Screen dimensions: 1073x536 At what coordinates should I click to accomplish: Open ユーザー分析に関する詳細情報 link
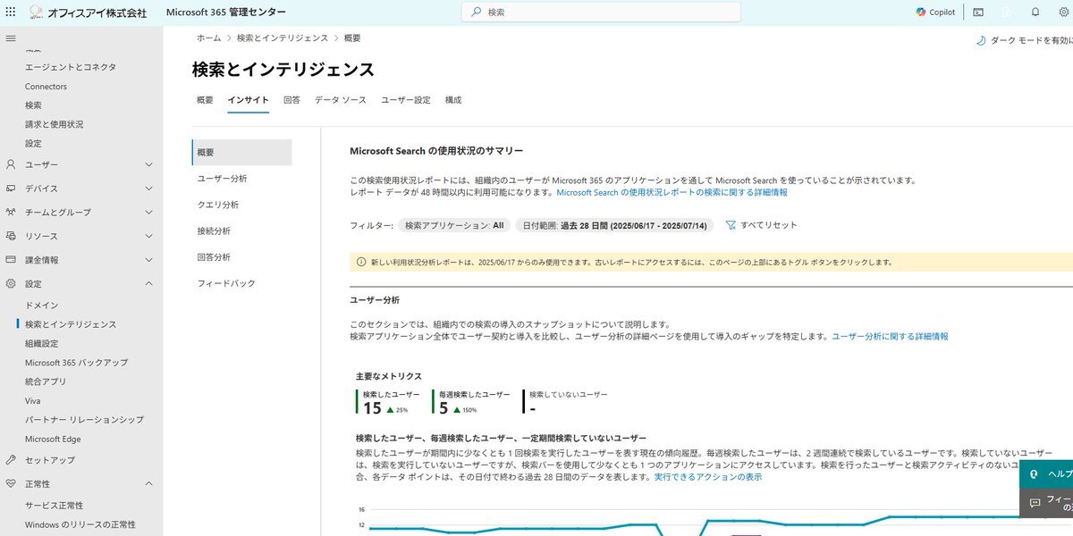point(890,337)
